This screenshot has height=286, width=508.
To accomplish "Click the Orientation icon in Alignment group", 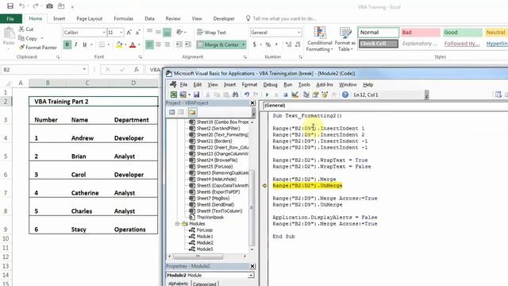I will tap(180, 32).
